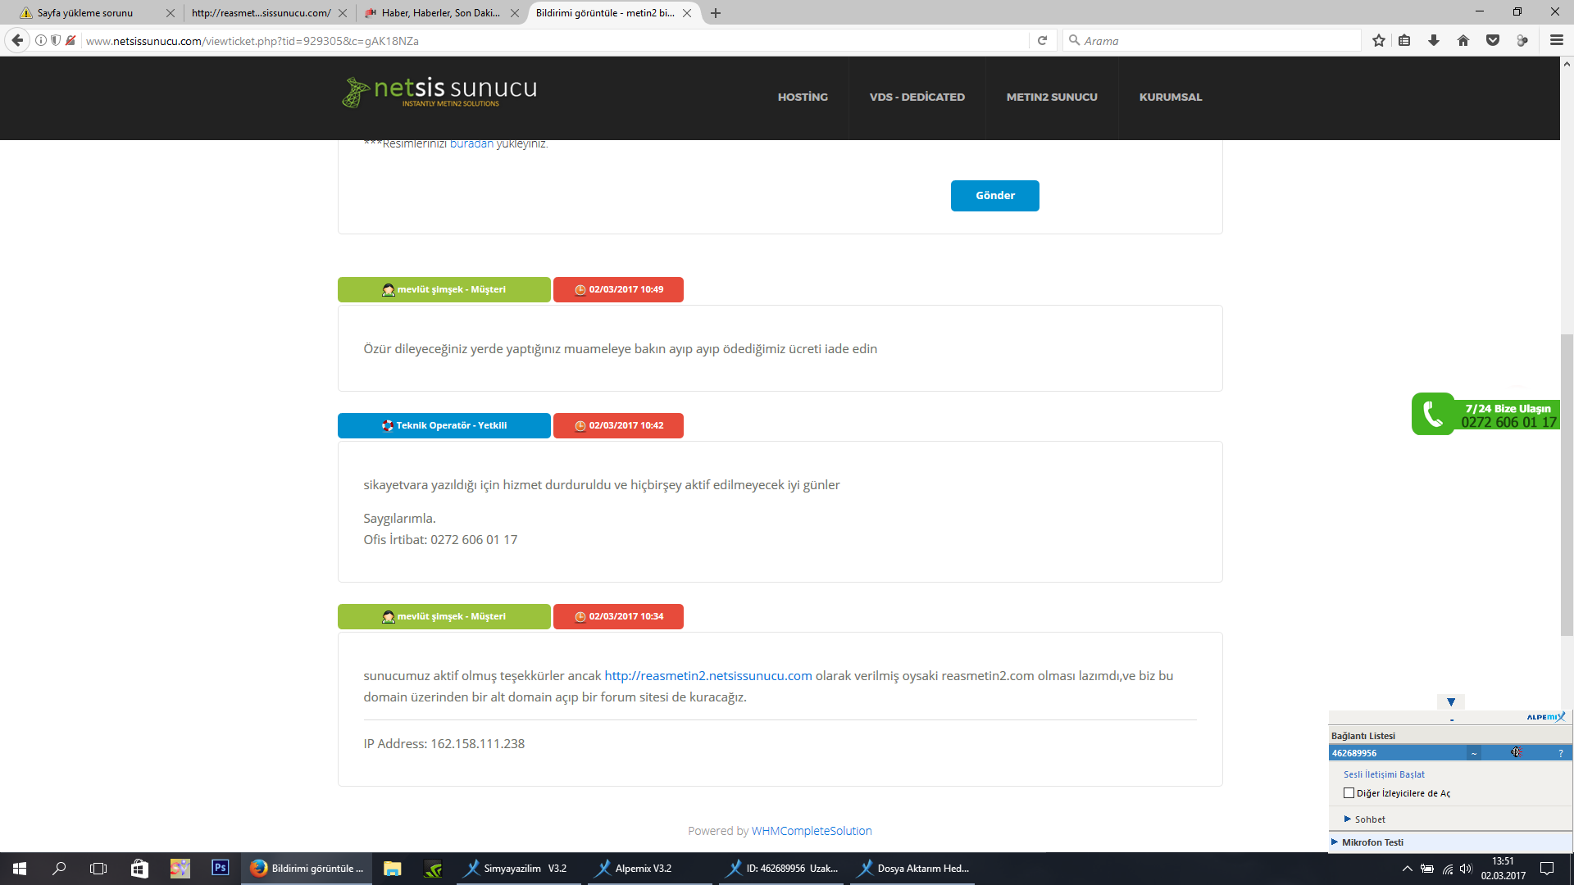Click the 'Teknik Operatör - Yetkili' badge
Viewport: 1574px width, 885px height.
(444, 425)
